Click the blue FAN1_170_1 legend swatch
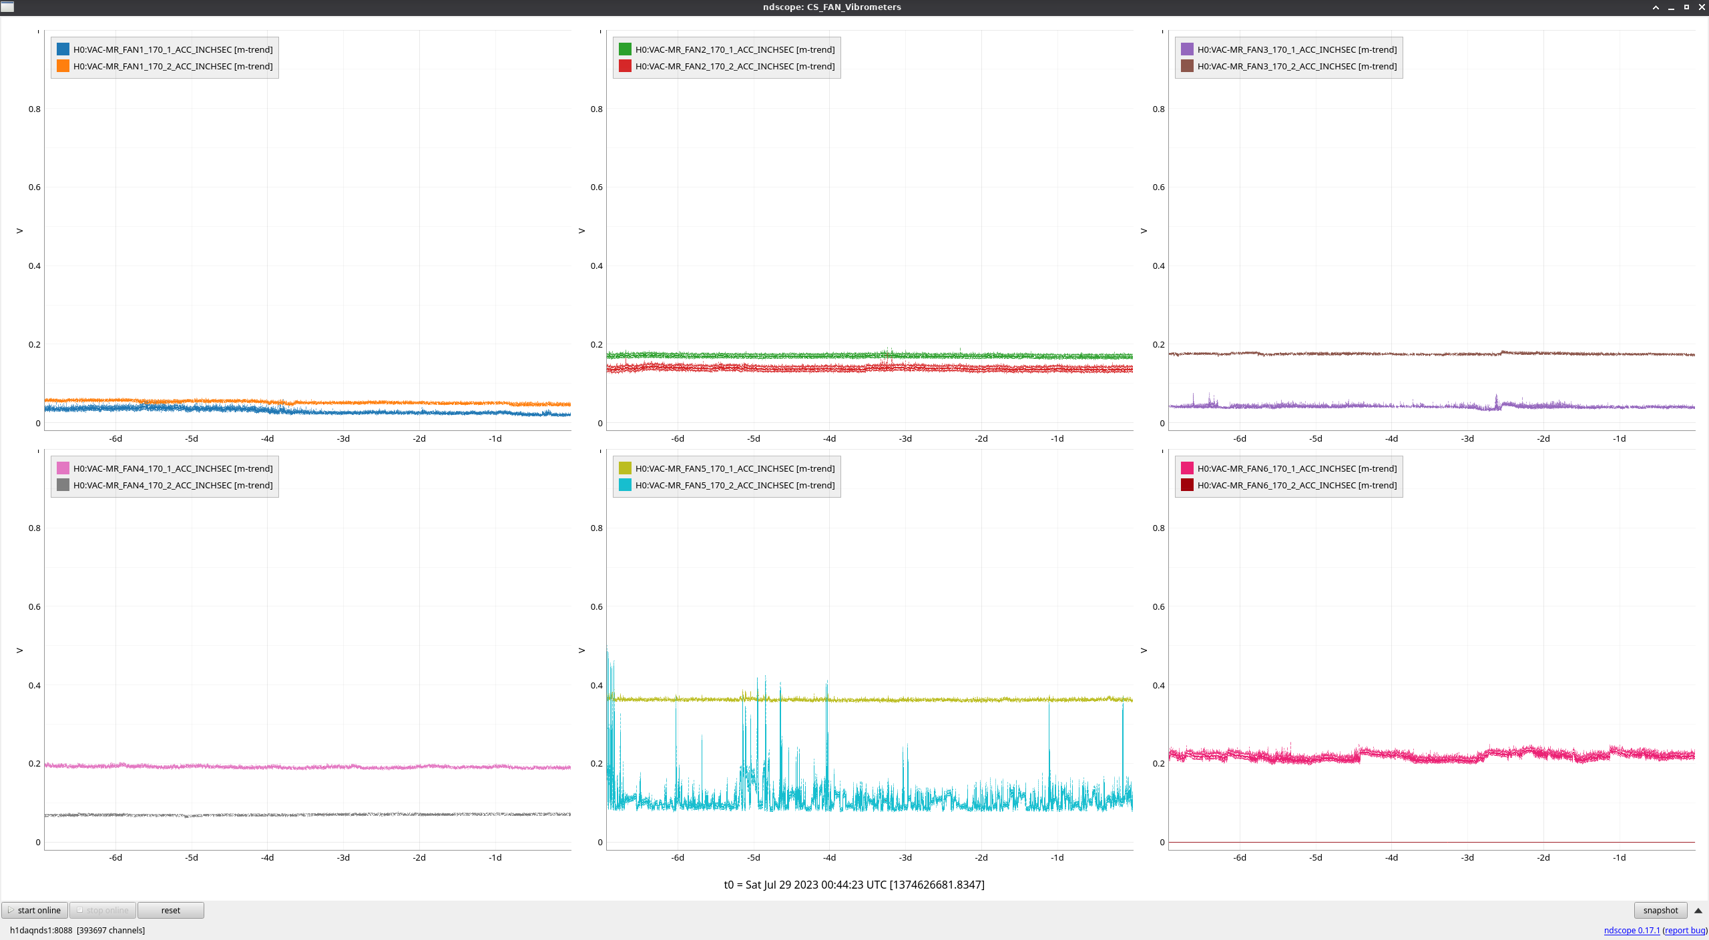This screenshot has width=1709, height=940. (x=63, y=49)
